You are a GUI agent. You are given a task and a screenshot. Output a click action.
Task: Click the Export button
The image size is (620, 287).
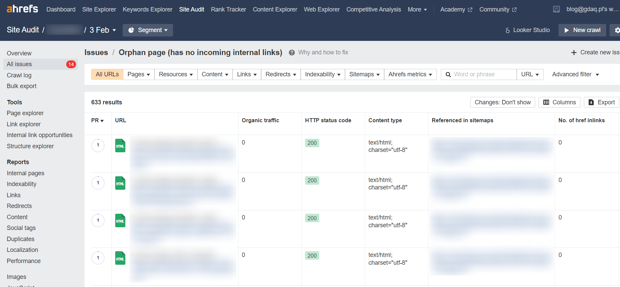click(601, 102)
